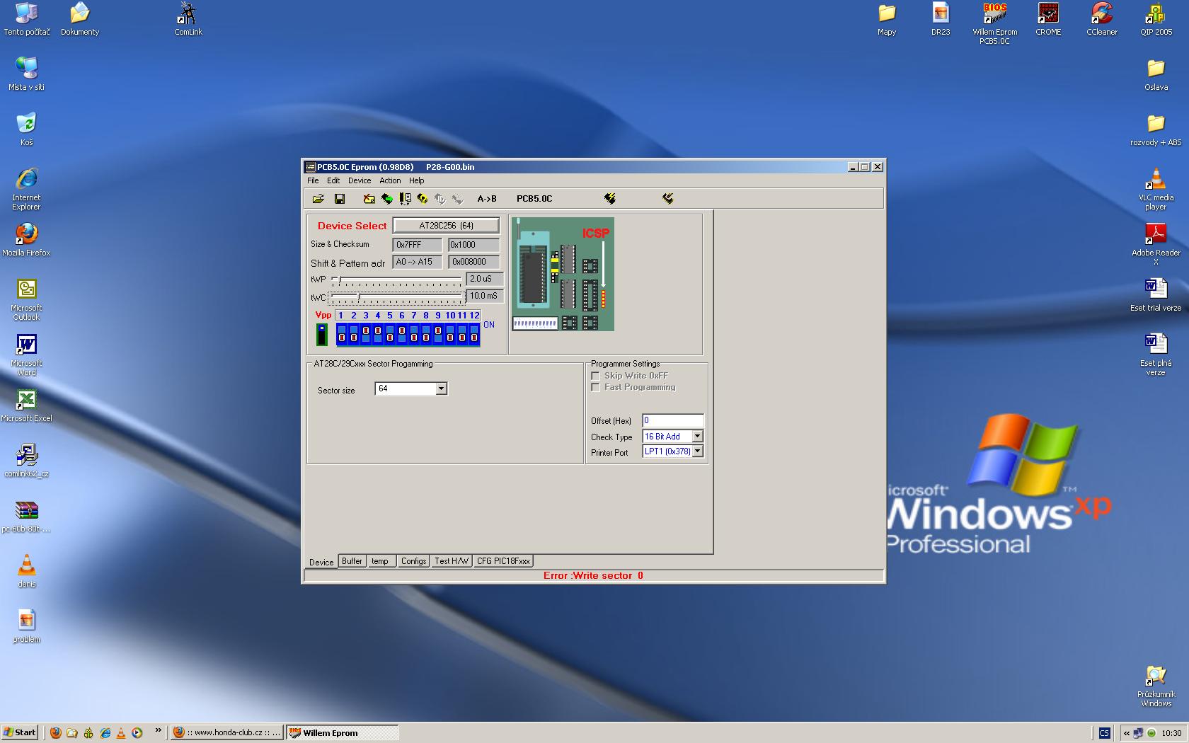Open the Device menu

click(359, 180)
